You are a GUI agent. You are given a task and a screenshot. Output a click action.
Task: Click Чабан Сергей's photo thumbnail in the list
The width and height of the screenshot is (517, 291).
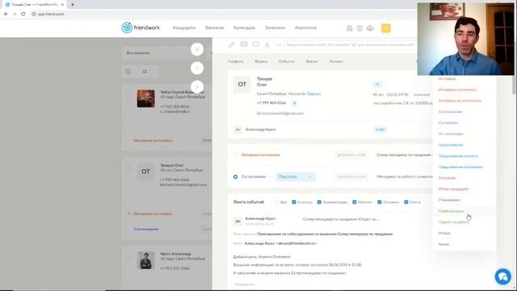click(145, 99)
